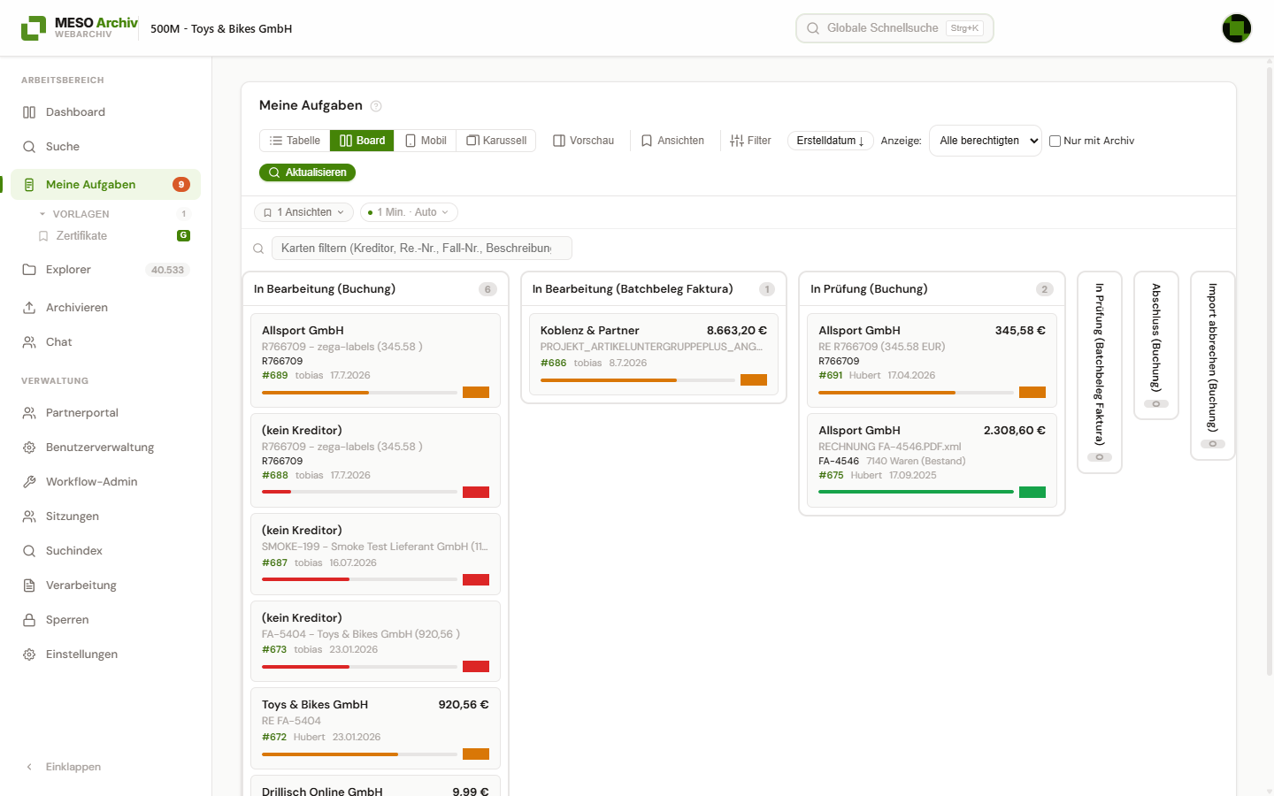Click the Benutzerverwaltung gear icon
Screen dimensions: 1274x796
[x=29, y=448]
